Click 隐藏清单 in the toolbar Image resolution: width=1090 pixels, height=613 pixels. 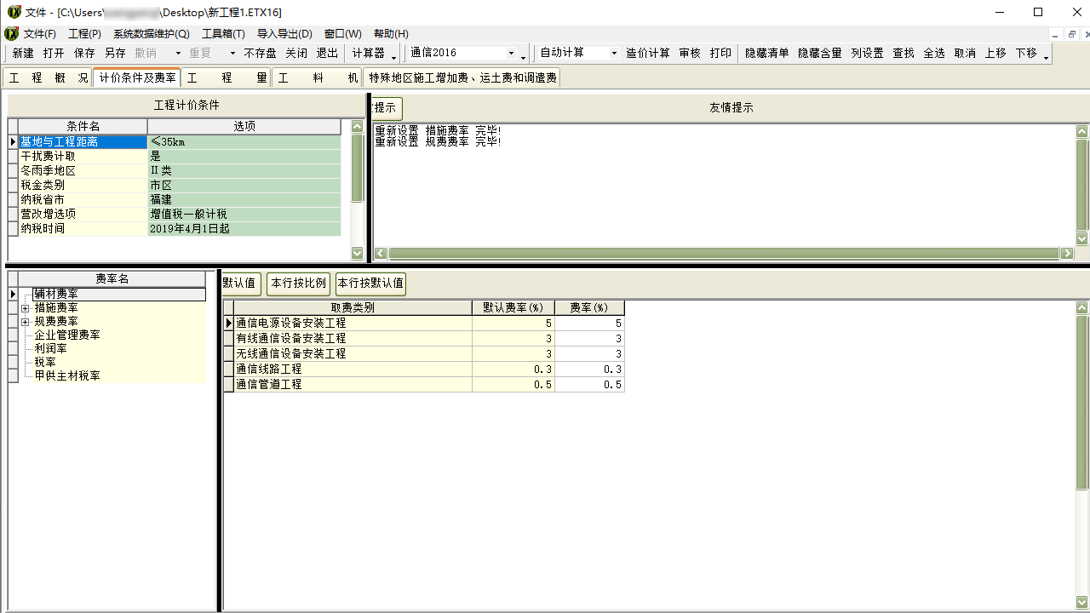point(766,53)
